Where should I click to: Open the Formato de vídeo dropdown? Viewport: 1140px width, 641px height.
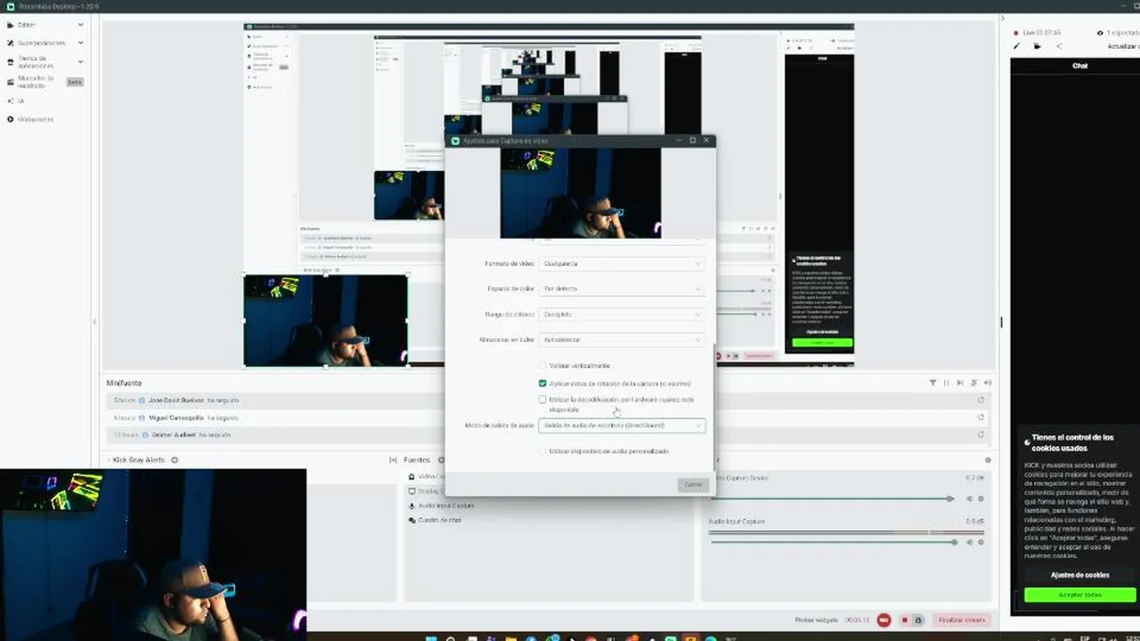tap(622, 264)
